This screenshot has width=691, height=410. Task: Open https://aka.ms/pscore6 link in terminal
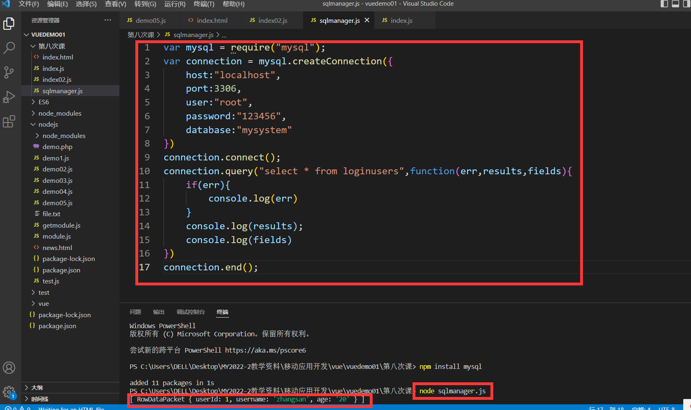coord(265,350)
